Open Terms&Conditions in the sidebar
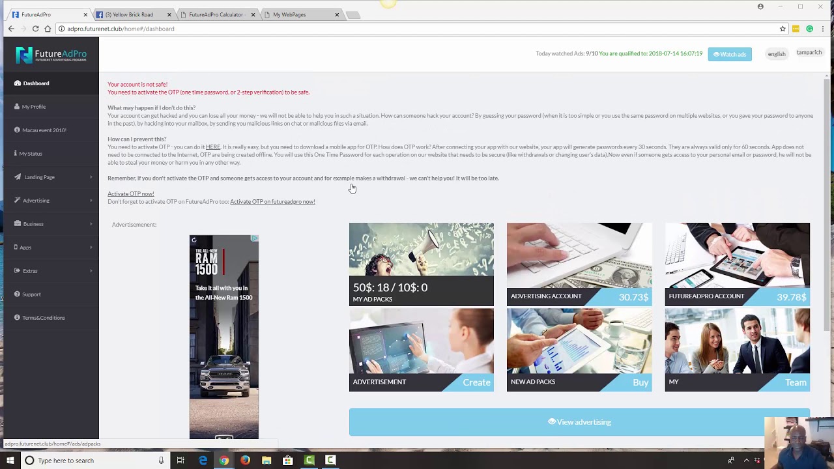Image resolution: width=834 pixels, height=469 pixels. coord(50,318)
